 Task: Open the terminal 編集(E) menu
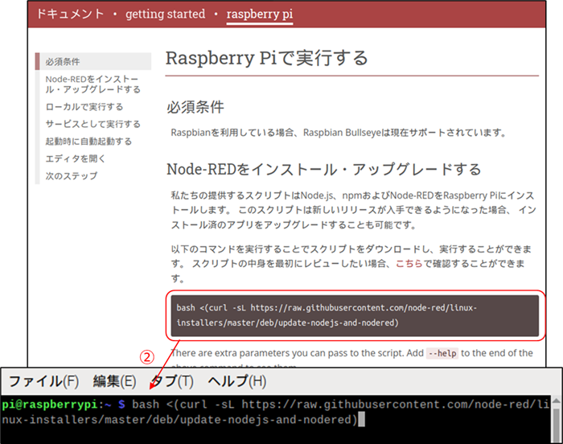[114, 380]
